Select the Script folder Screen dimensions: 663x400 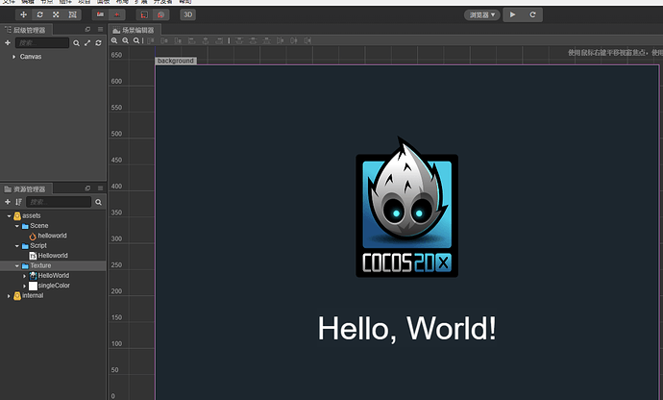pos(38,246)
